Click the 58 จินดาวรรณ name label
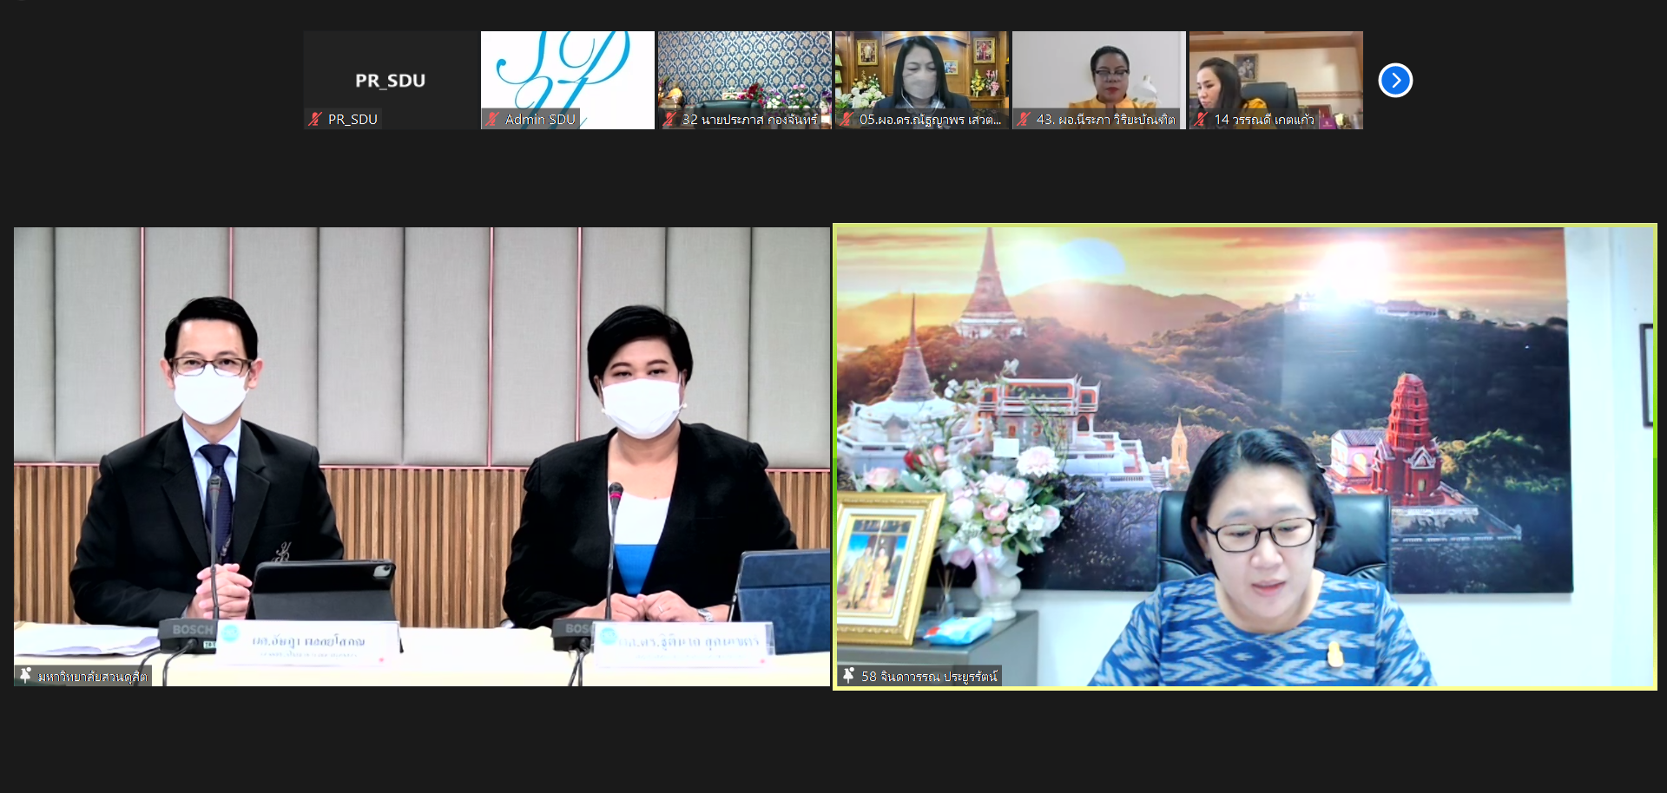This screenshot has width=1667, height=793. [x=929, y=676]
